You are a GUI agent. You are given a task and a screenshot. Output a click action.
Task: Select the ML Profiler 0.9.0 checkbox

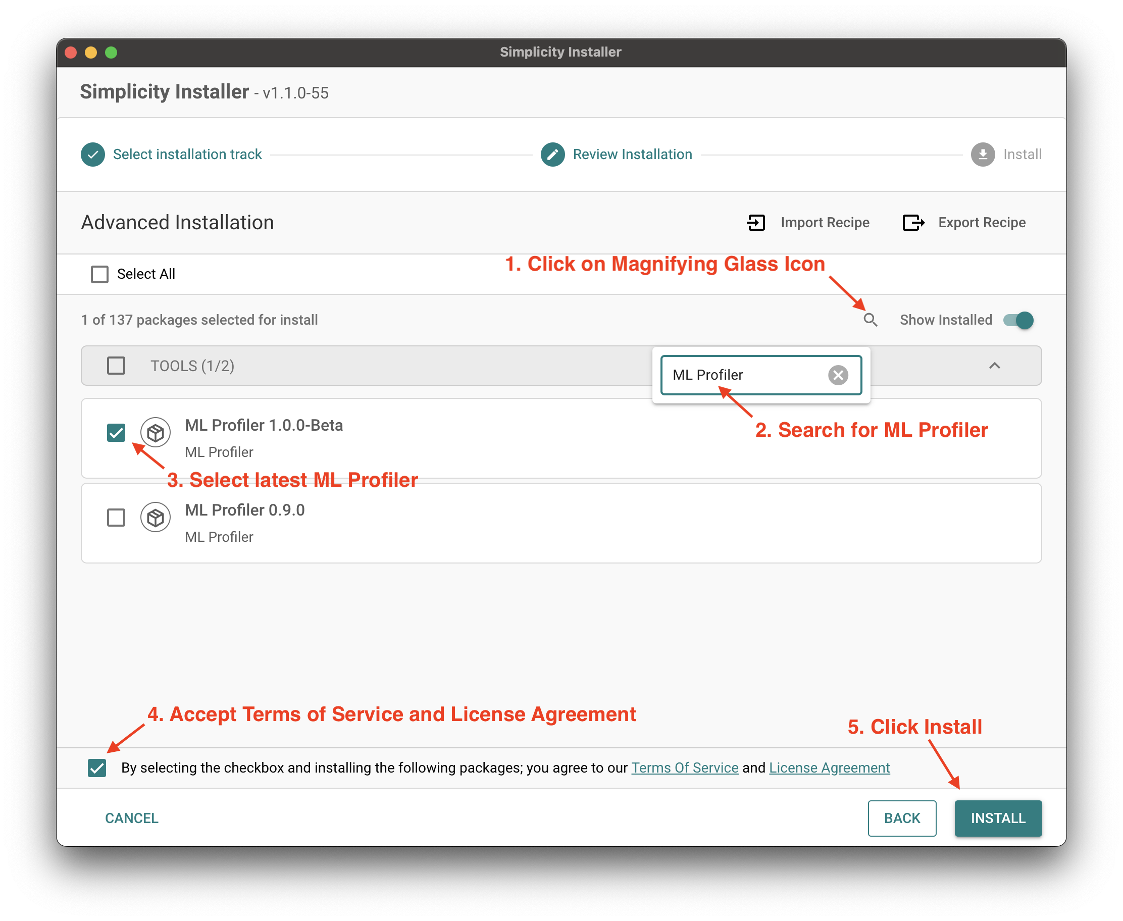tap(116, 517)
